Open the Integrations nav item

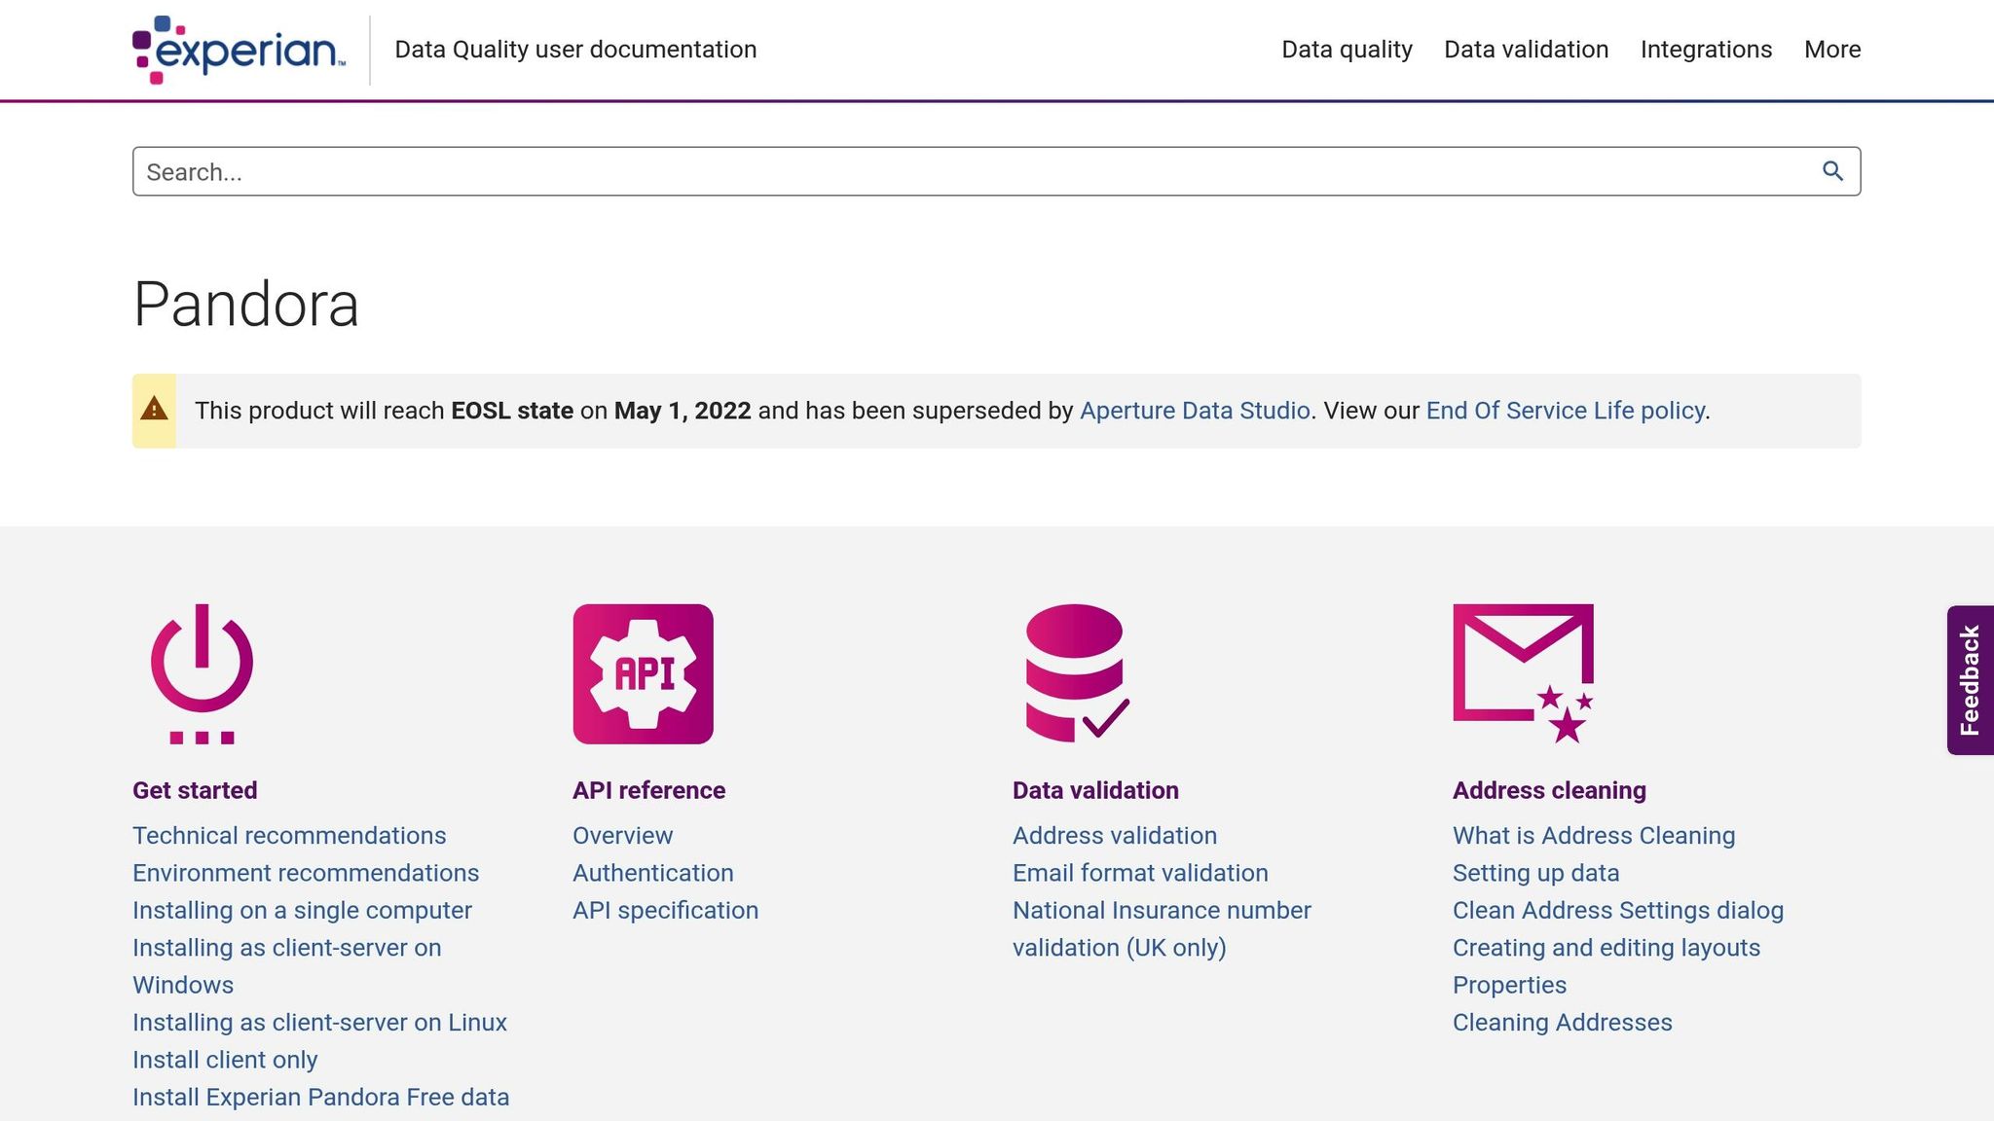tap(1706, 50)
